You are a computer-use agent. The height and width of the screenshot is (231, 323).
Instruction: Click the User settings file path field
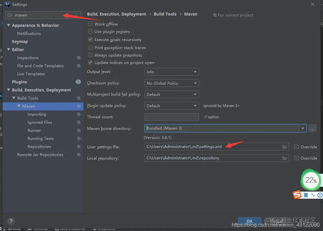[217, 147]
